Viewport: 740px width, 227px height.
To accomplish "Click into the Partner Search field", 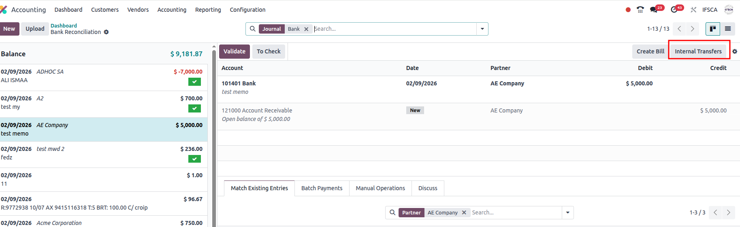I will tap(516, 212).
